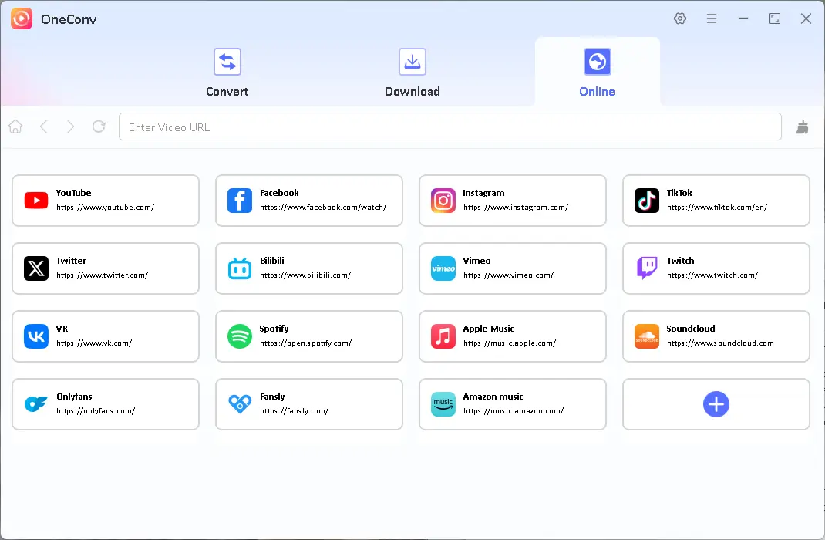The height and width of the screenshot is (540, 825).
Task: Click the TikTok logo icon
Action: pos(647,201)
